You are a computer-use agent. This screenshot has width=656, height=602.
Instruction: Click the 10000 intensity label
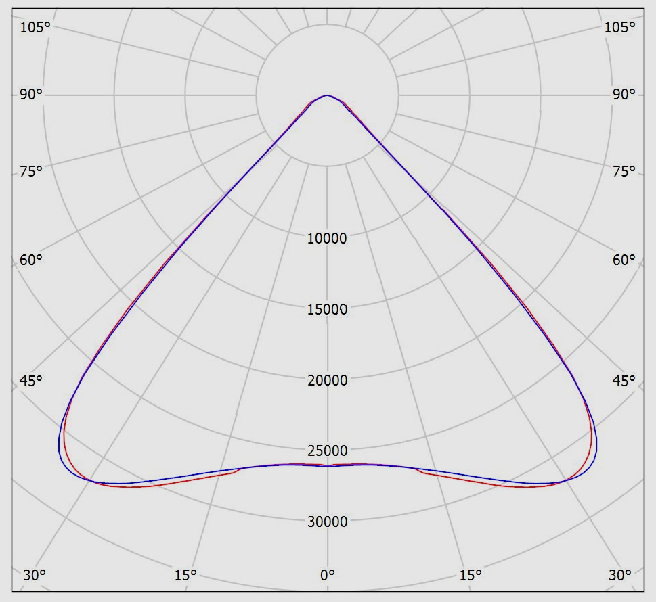coord(327,238)
